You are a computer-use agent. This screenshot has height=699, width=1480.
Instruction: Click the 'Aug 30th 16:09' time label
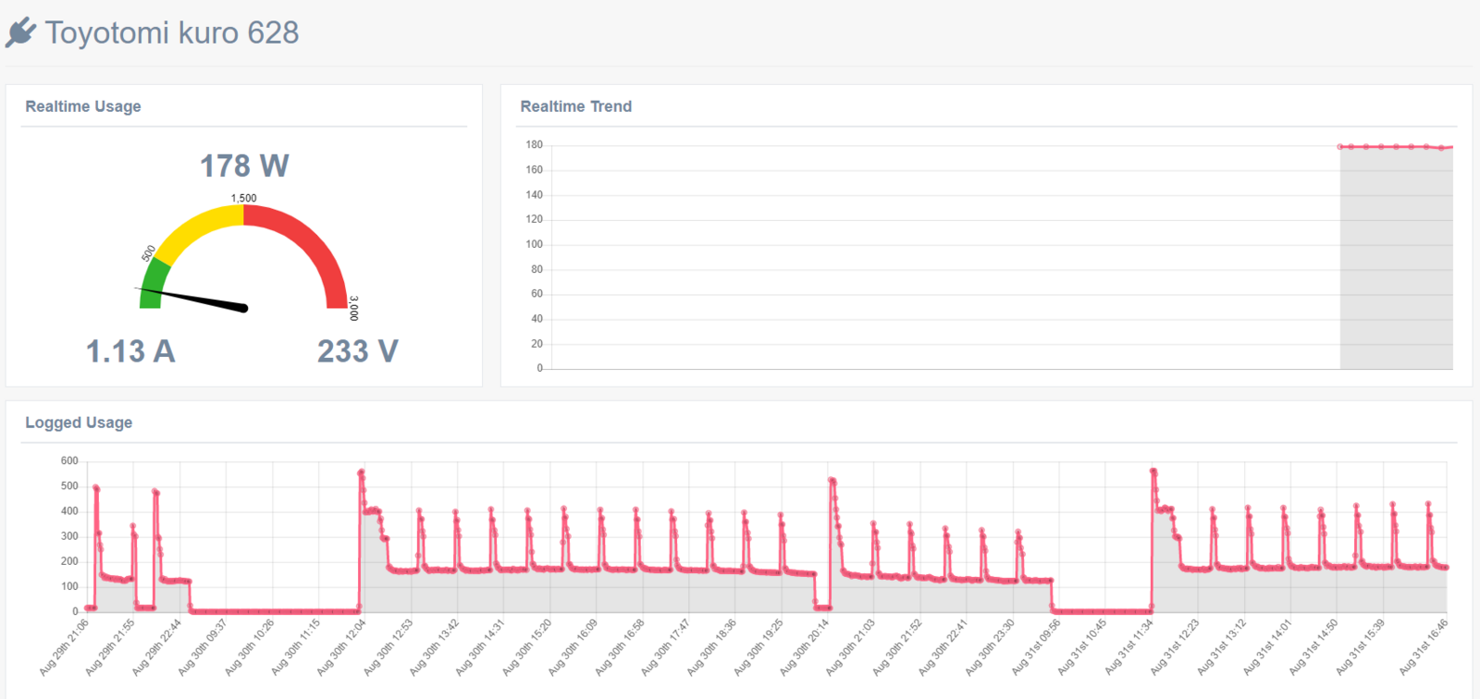[x=573, y=647]
